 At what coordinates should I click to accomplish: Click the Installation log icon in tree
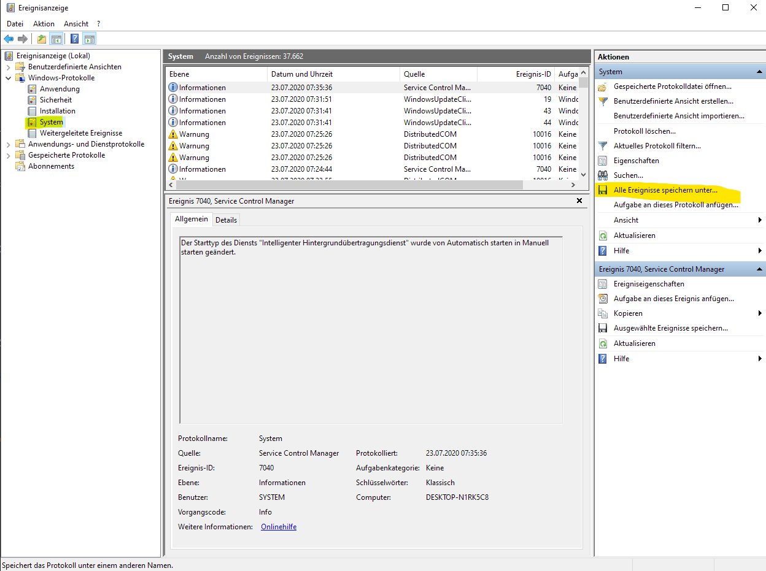point(33,111)
